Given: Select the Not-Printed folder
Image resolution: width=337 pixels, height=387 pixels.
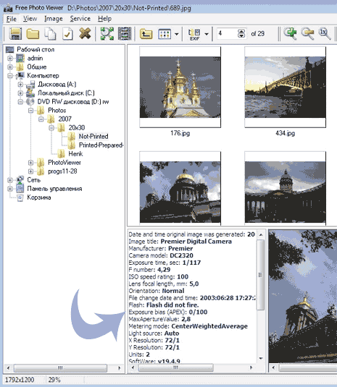Looking at the screenshot, I should 93,137.
